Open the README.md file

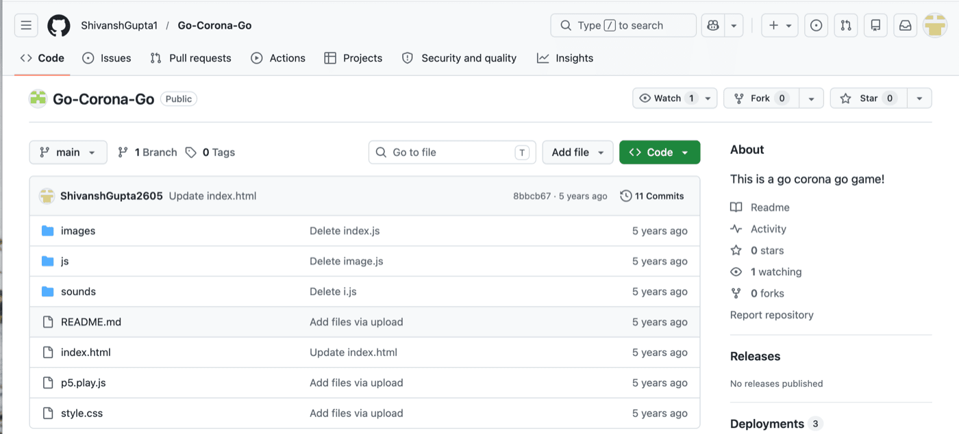point(91,322)
